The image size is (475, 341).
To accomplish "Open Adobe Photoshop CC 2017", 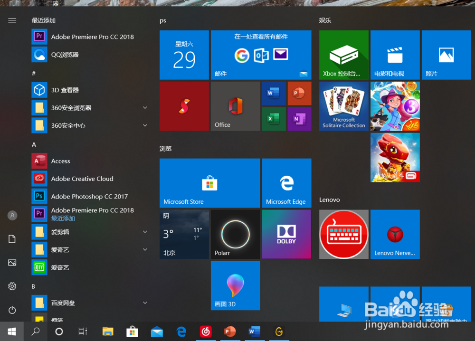I will (90, 196).
